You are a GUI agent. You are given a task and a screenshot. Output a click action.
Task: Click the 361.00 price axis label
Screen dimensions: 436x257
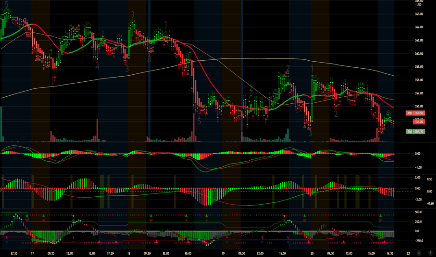point(419,40)
